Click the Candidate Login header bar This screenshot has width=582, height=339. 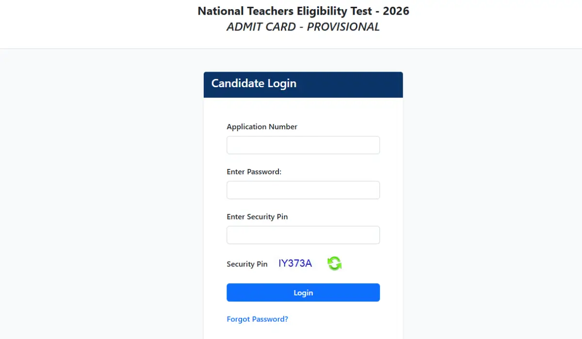pos(303,84)
